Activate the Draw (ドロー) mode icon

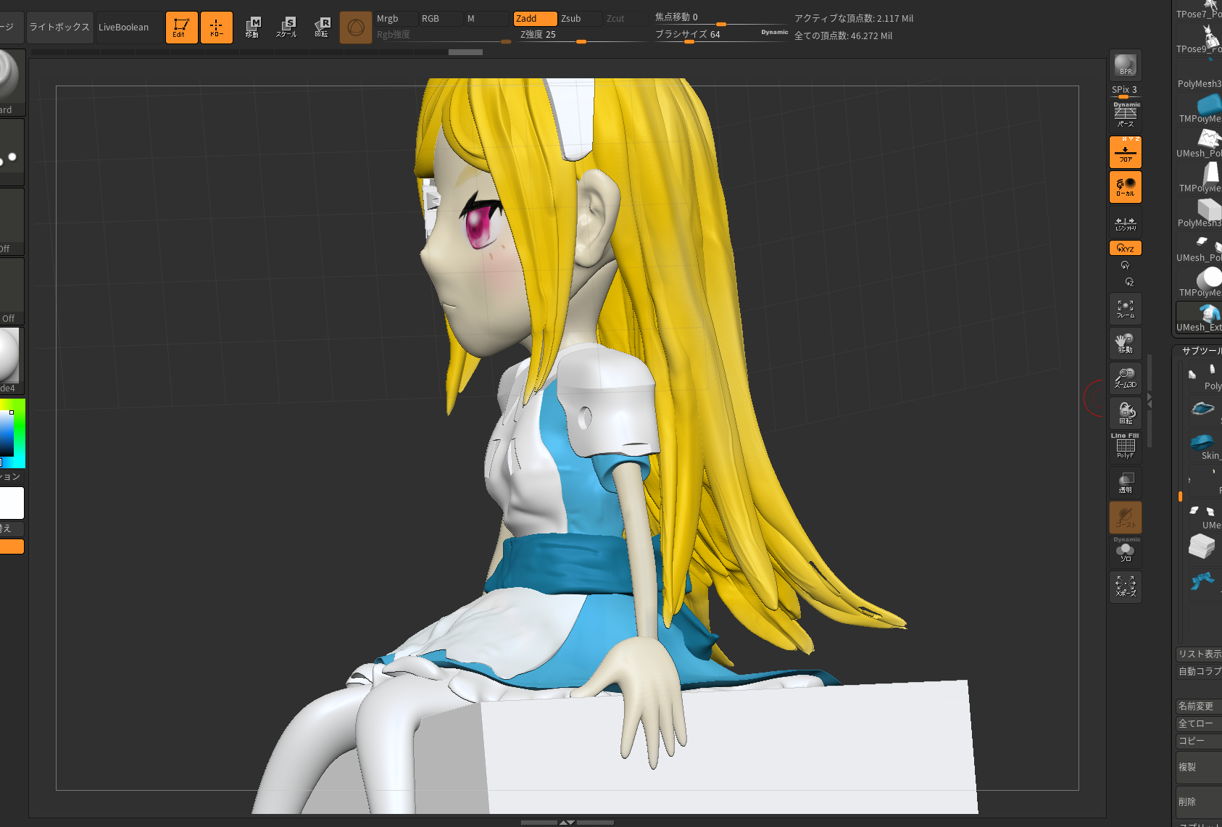click(x=216, y=28)
